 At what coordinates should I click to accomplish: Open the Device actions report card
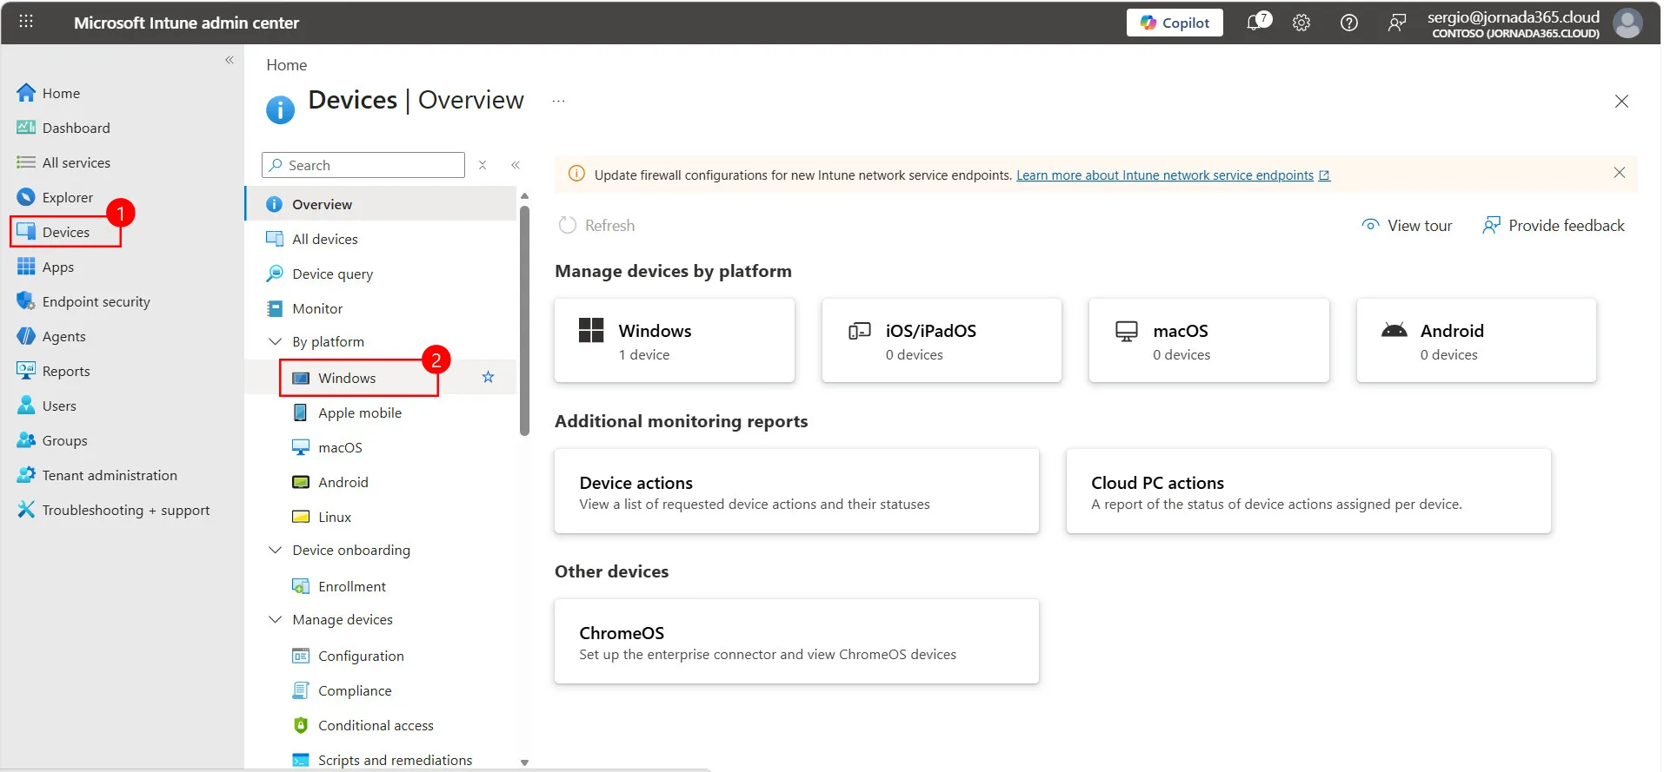click(x=796, y=492)
